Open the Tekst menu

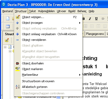[x=32, y=11]
